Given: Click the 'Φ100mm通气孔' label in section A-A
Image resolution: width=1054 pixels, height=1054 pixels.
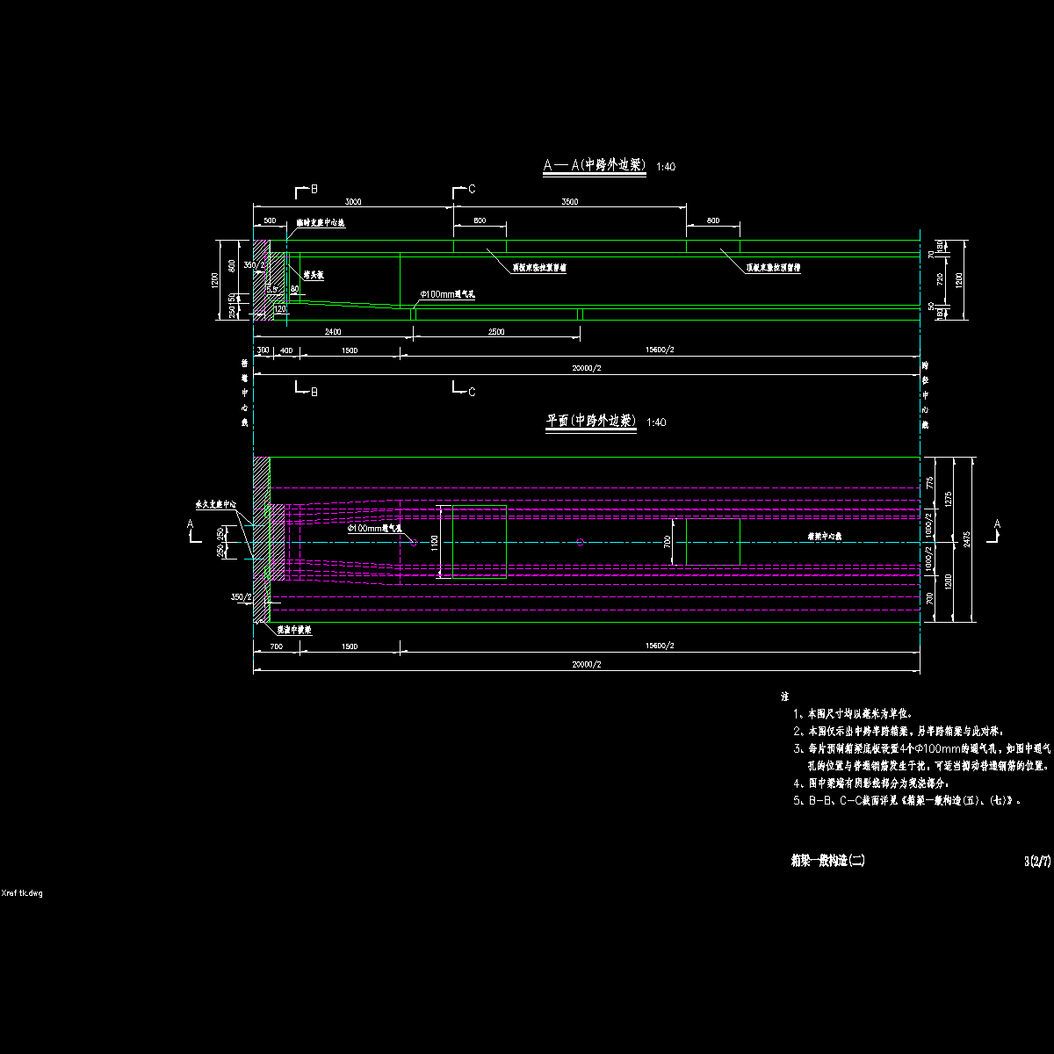Looking at the screenshot, I should click(x=448, y=295).
